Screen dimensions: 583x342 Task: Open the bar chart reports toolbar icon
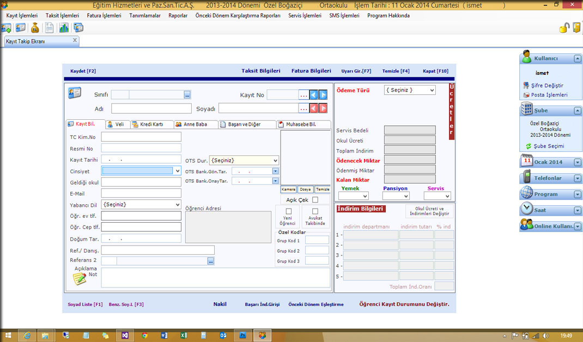coord(64,28)
